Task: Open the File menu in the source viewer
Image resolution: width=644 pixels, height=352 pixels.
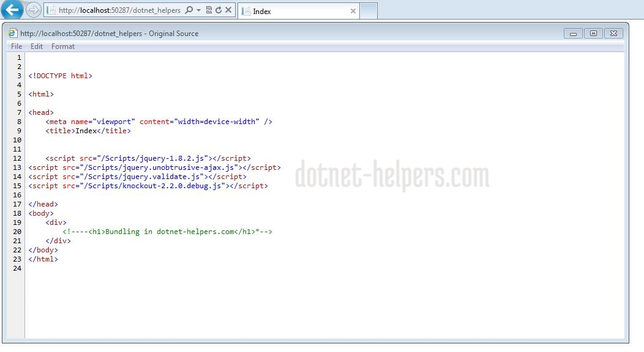Action: (x=16, y=46)
